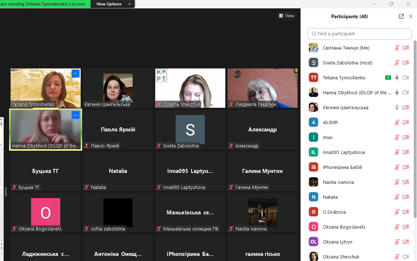The image size is (417, 261).
Task: Select Галина Мунтян's video tile
Action: coord(263,171)
